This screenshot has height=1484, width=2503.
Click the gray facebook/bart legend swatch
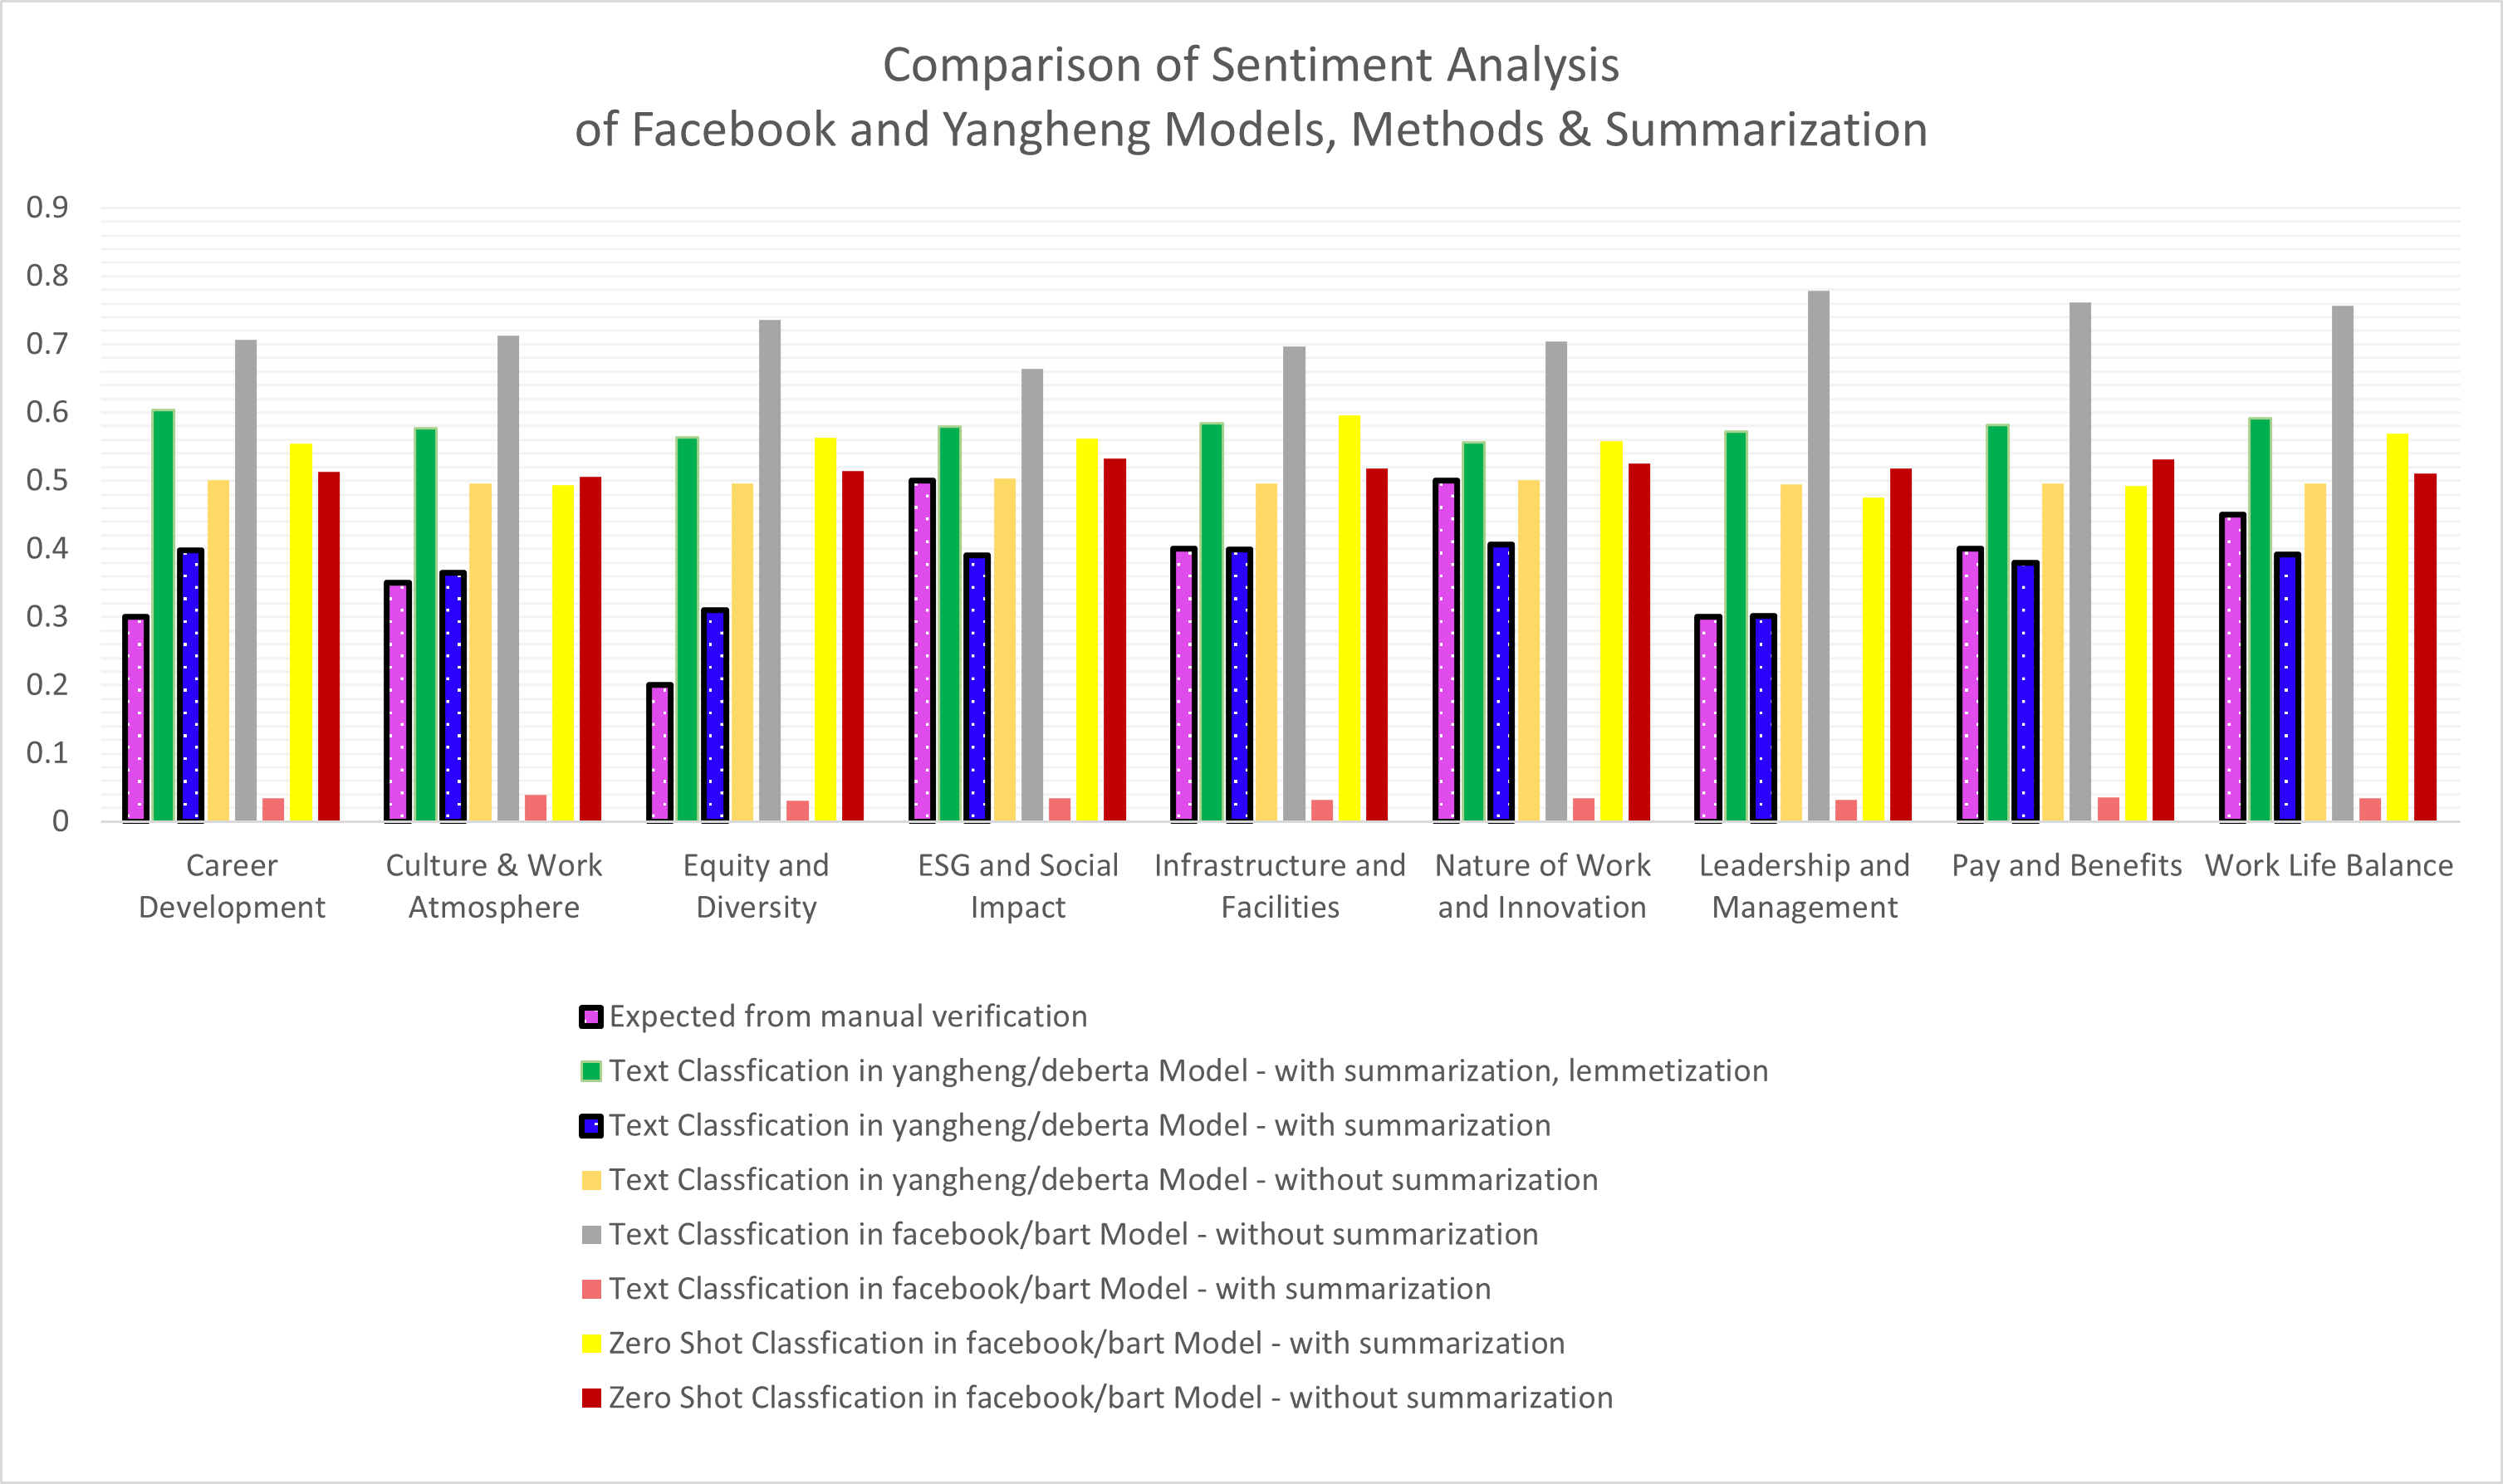(591, 1235)
